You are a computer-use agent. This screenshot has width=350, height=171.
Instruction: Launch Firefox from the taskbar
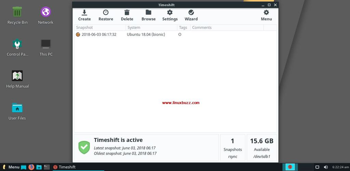[31, 167]
